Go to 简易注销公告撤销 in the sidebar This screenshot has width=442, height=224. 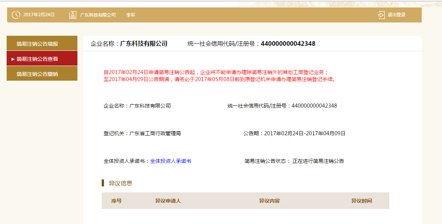[37, 74]
